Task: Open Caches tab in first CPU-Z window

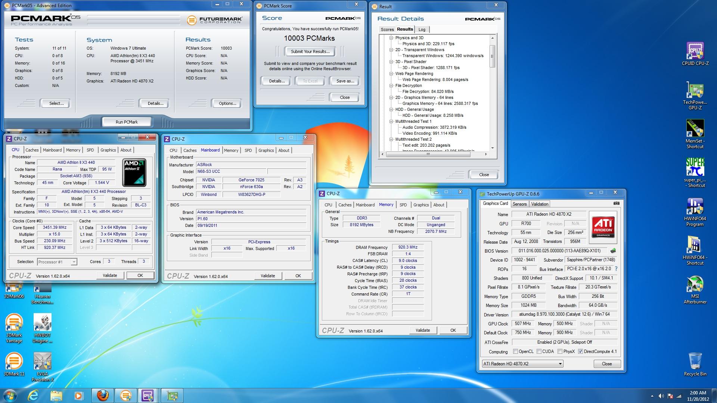Action: pyautogui.click(x=32, y=150)
